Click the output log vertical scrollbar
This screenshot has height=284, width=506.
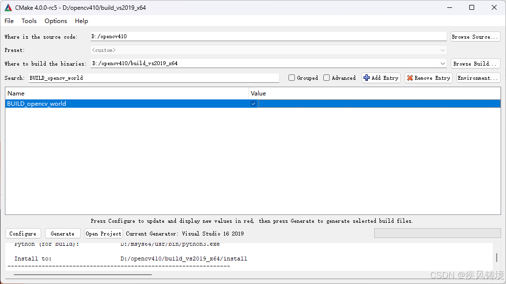tap(496, 257)
